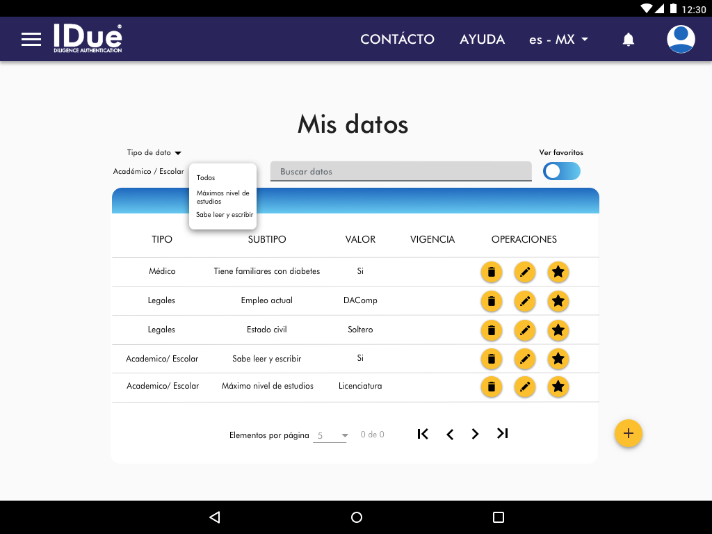The image size is (712, 534).
Task: Open the AYUDA link
Action: tap(482, 40)
